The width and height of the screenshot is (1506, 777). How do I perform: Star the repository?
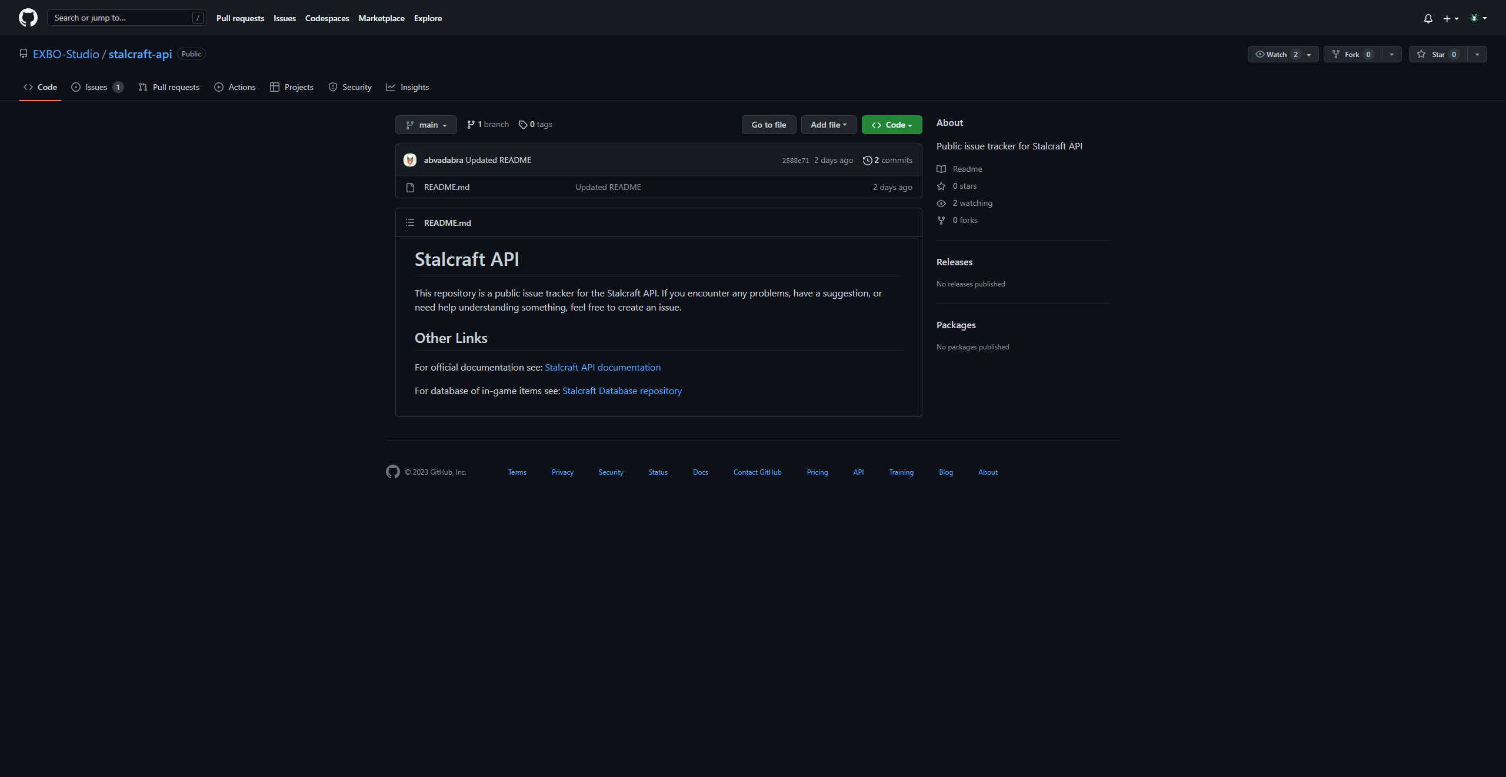(1438, 54)
